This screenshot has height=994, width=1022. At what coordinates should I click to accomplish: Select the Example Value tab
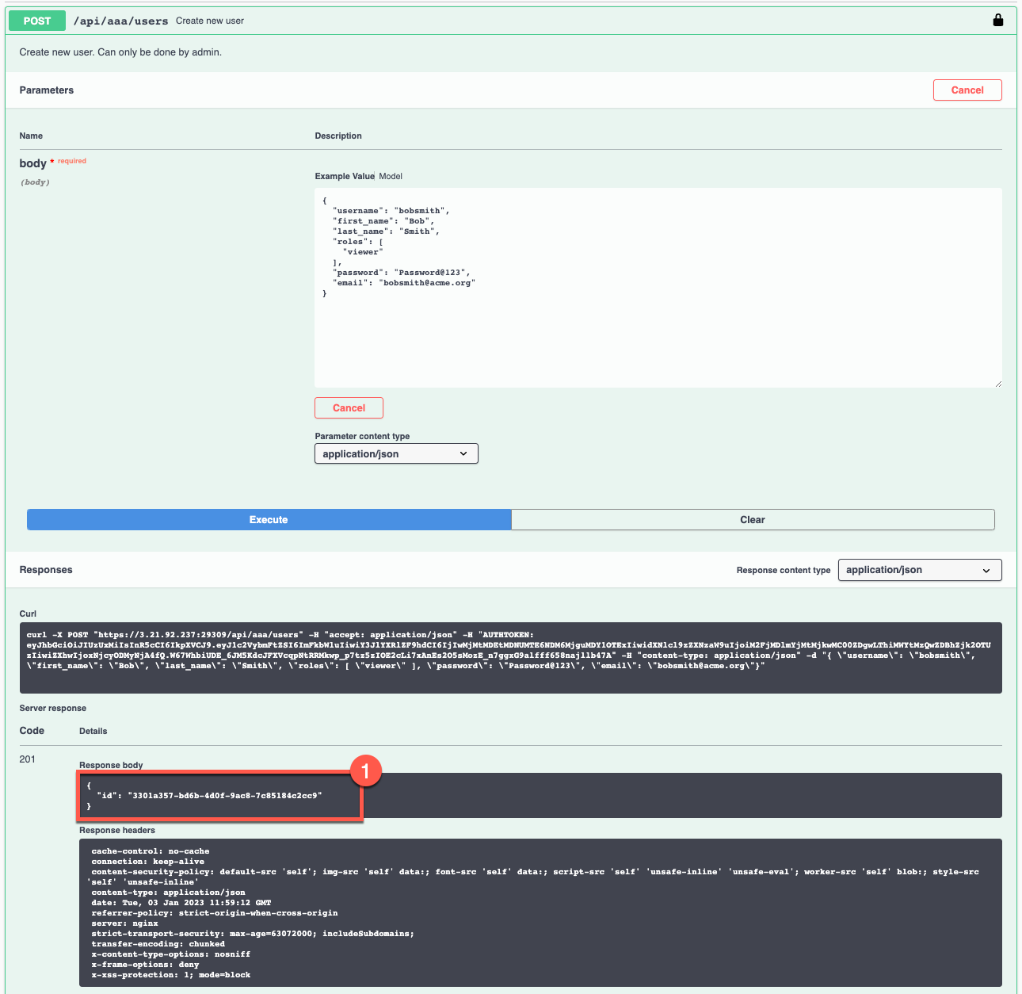(x=345, y=176)
